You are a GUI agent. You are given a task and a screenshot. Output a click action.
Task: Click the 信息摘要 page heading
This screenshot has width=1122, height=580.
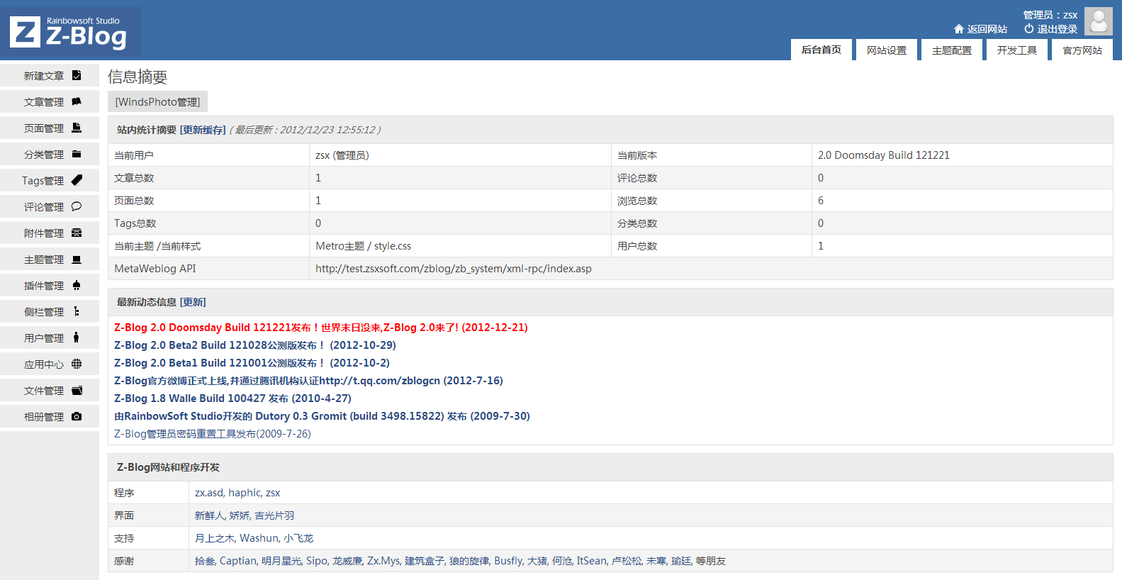[x=138, y=77]
